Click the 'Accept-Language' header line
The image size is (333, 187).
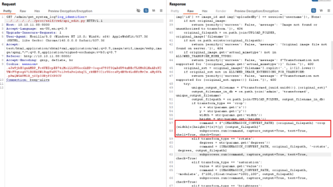37,29
